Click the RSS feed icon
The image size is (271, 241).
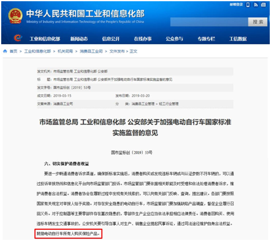click(x=256, y=5)
